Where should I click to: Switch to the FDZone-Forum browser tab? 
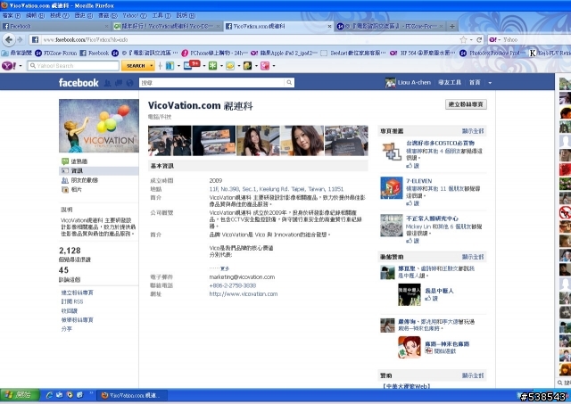[x=390, y=26]
